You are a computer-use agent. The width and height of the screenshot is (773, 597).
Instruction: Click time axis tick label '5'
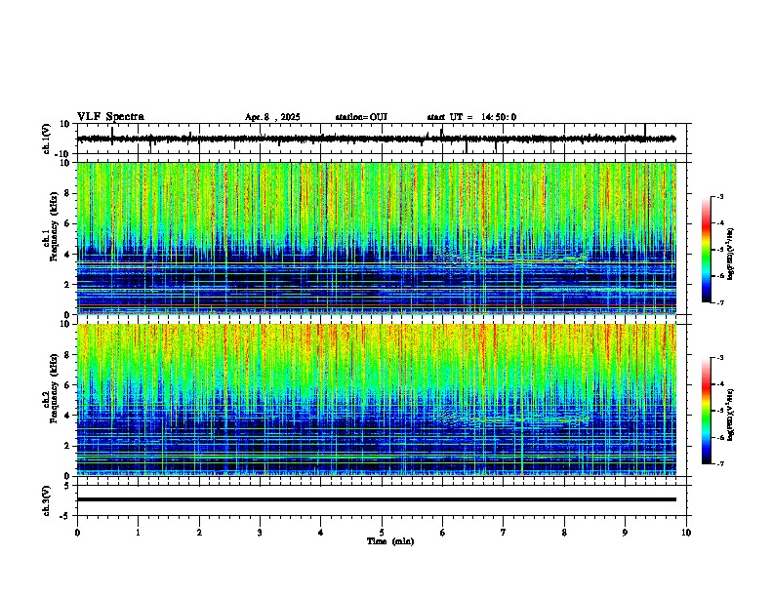tap(382, 533)
